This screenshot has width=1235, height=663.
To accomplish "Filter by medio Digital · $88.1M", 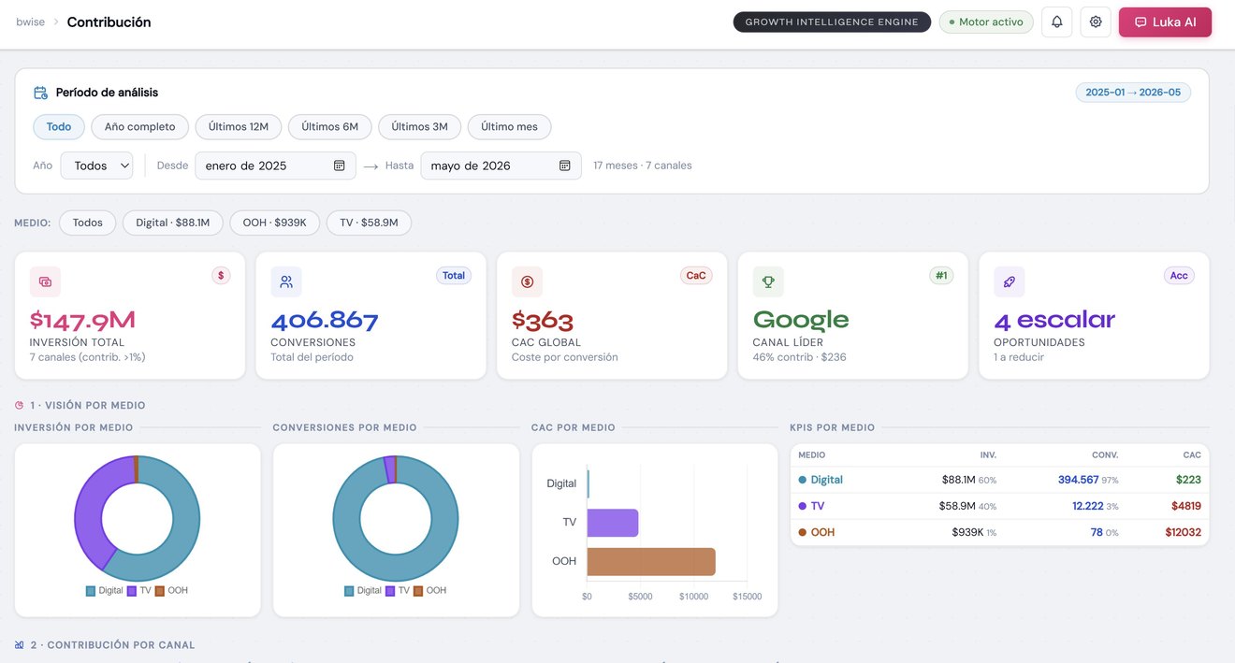I will pos(173,223).
